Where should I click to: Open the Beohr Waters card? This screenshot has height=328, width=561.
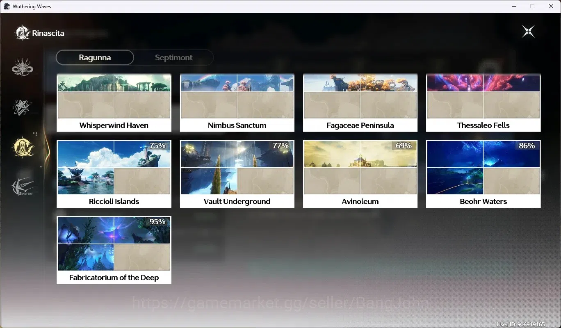[483, 174]
